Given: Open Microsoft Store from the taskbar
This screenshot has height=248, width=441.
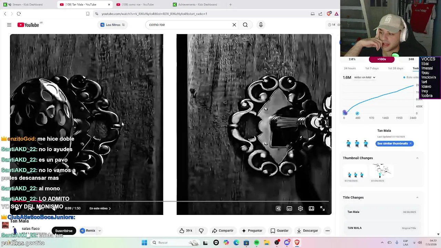Looking at the screenshot, I should (x=246, y=242).
